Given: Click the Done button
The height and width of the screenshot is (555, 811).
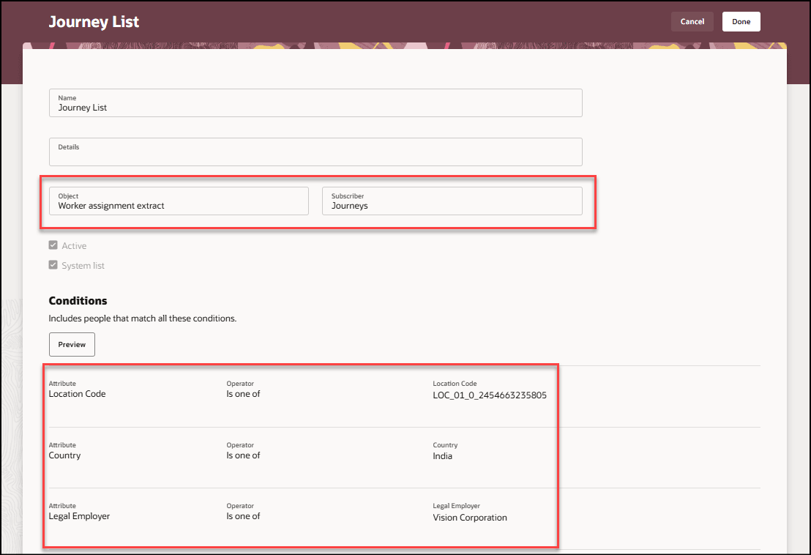Looking at the screenshot, I should point(741,22).
